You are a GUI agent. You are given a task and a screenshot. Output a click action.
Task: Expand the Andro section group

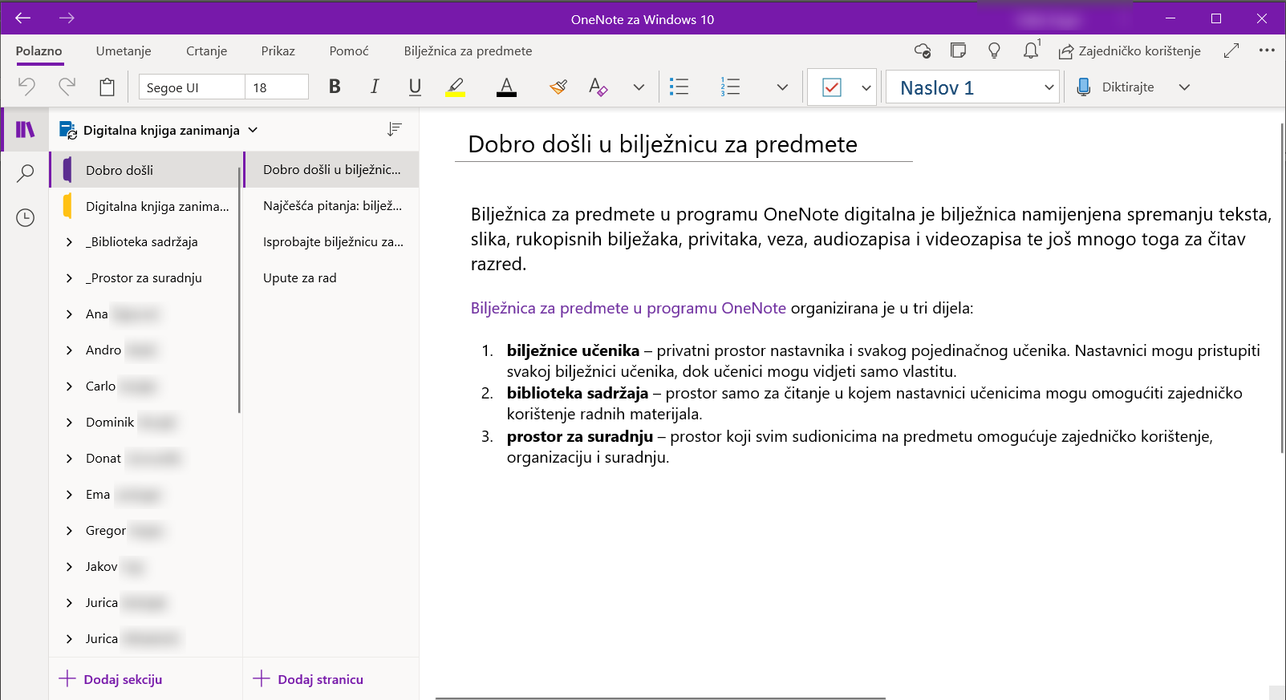[x=69, y=350]
